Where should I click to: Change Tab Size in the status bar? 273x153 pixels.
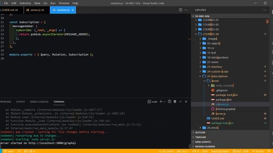point(183,151)
